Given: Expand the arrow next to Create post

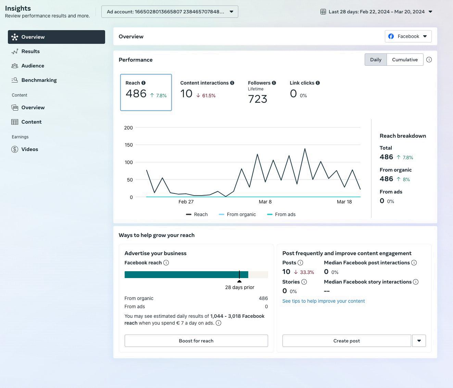Looking at the screenshot, I should 419,341.
